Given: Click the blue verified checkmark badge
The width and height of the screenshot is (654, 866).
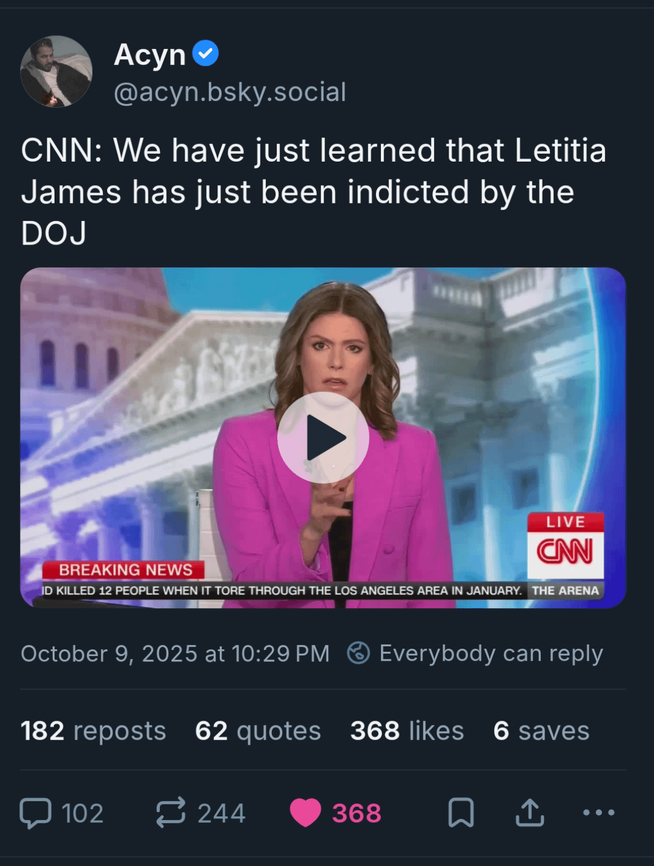Looking at the screenshot, I should point(205,54).
